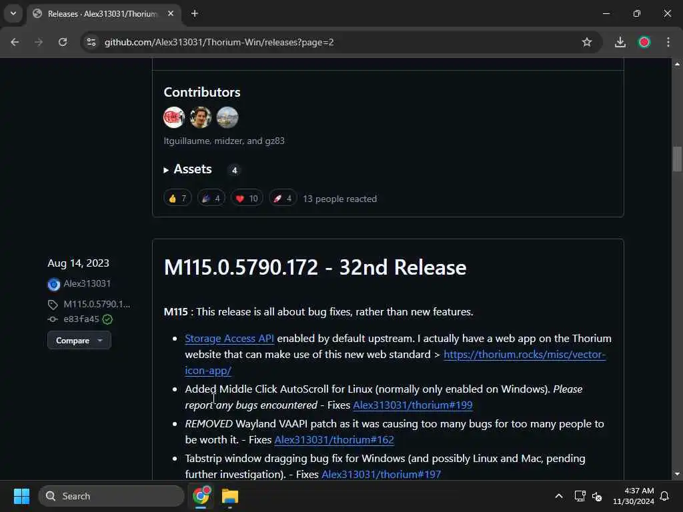Open the Compare dropdown
The image size is (683, 512).
(x=79, y=341)
